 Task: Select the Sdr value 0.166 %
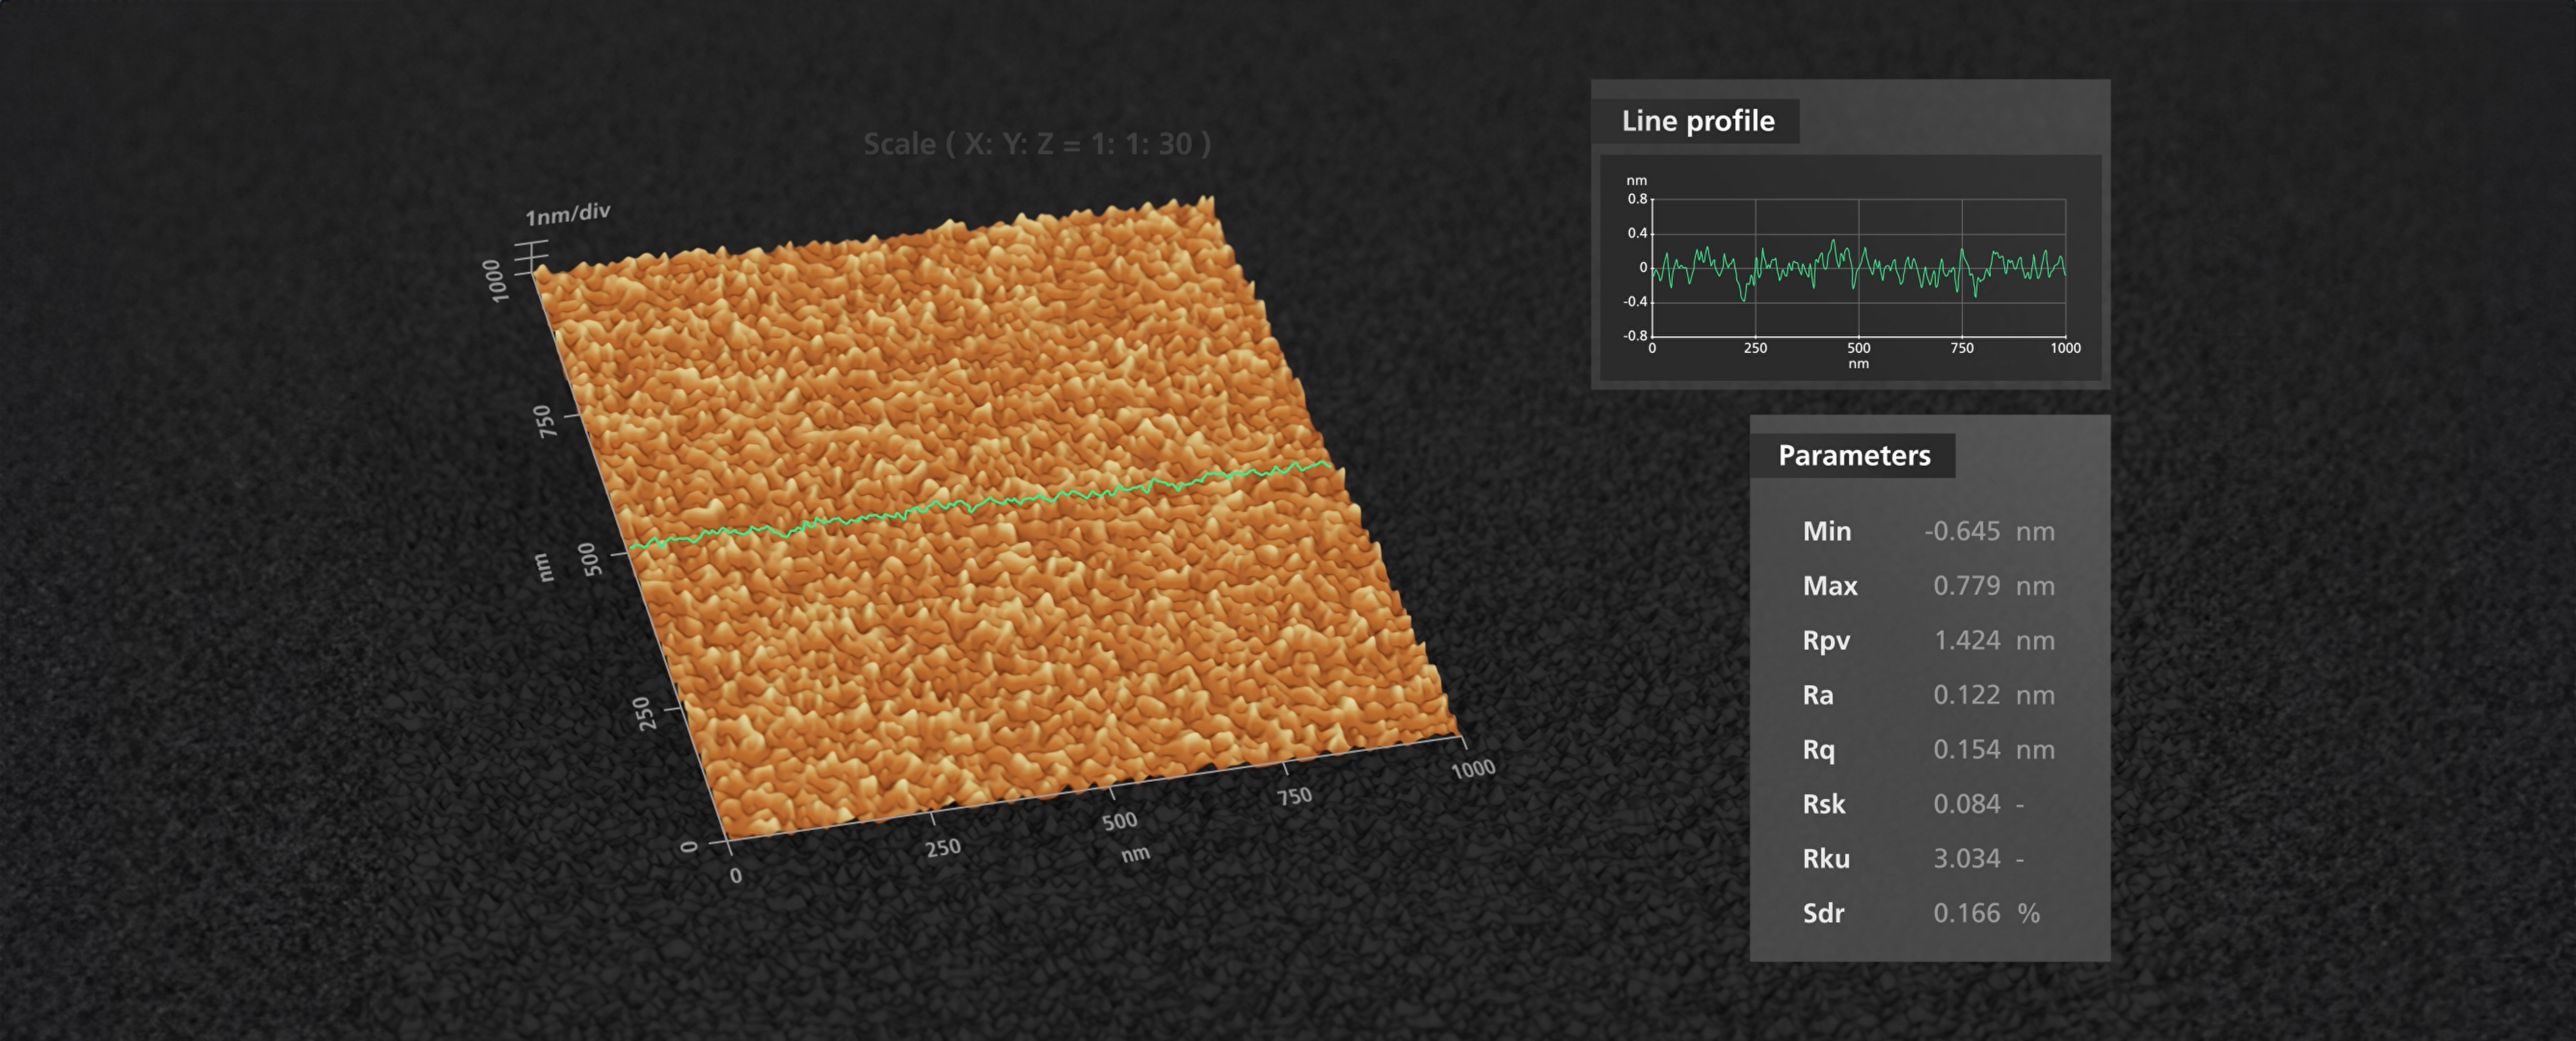pos(1986,913)
